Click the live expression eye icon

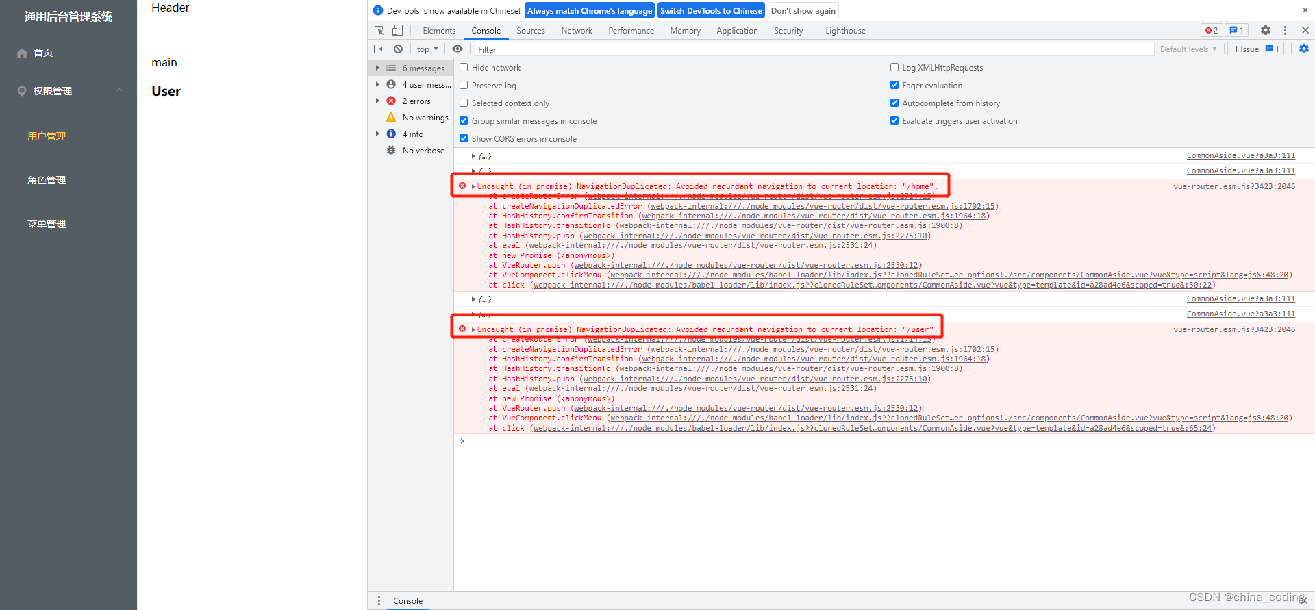pos(458,49)
